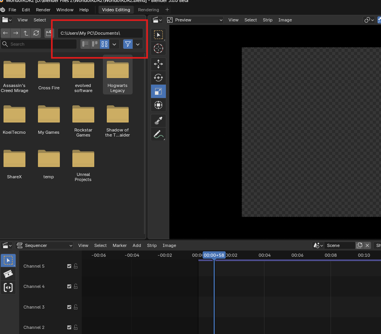Create a new folder
Screen dimensions: 381x334
pyautogui.click(x=49, y=33)
